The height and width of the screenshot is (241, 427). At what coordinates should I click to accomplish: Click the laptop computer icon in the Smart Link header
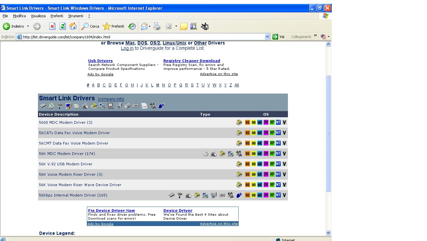click(x=111, y=106)
